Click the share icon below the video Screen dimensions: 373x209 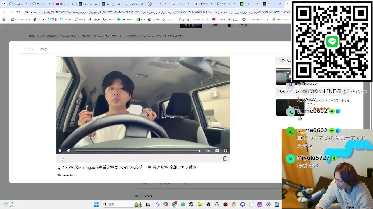pos(225,158)
